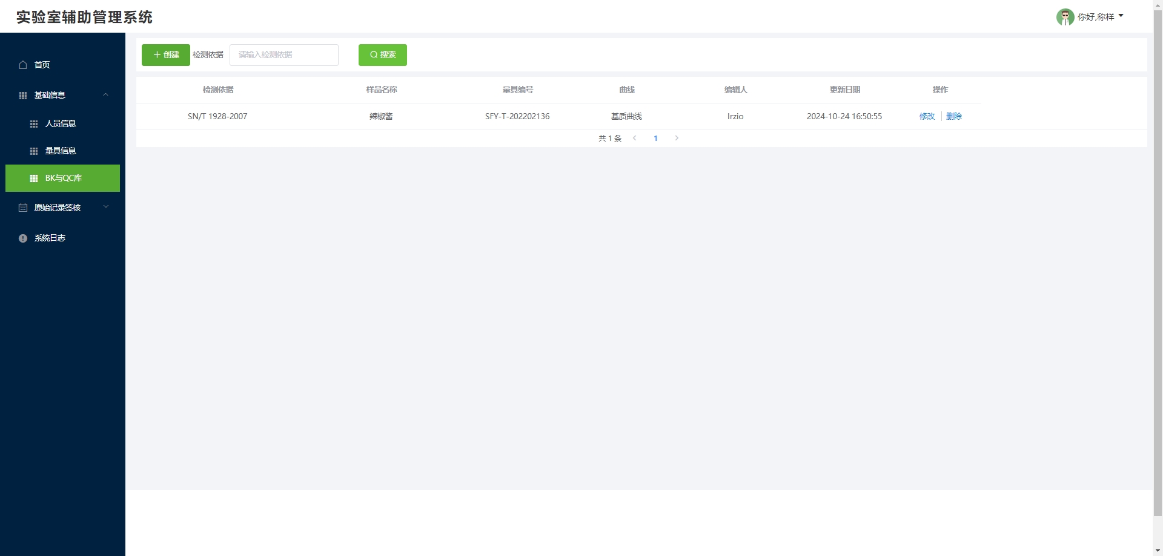Click the grid icon beside BK与QC库
The height and width of the screenshot is (556, 1163).
click(34, 178)
